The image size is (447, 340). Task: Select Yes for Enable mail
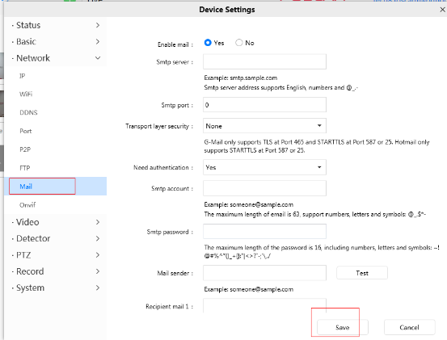(208, 43)
